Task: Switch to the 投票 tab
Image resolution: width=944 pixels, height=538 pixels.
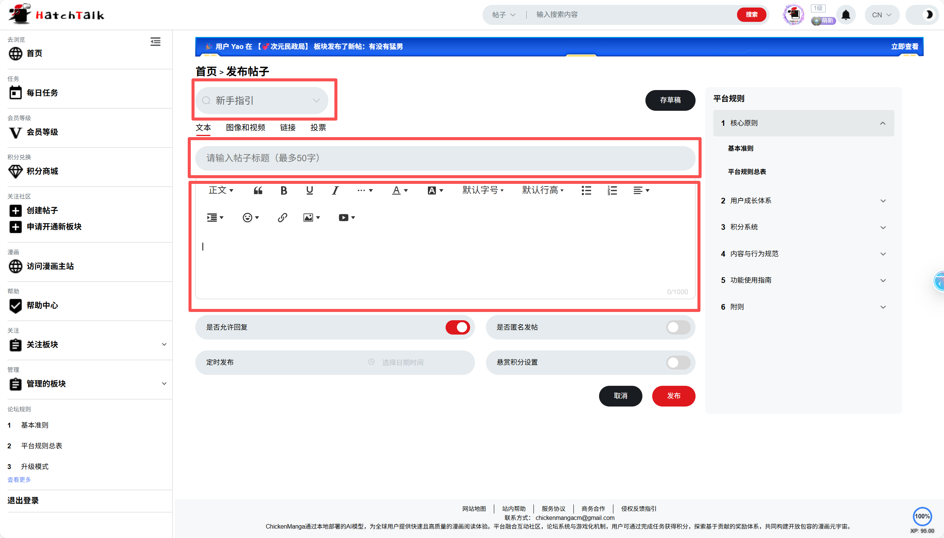Action: coord(318,128)
